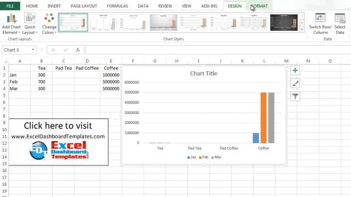
Task: Select the dark black chart style thumbnail
Action: 284,22
